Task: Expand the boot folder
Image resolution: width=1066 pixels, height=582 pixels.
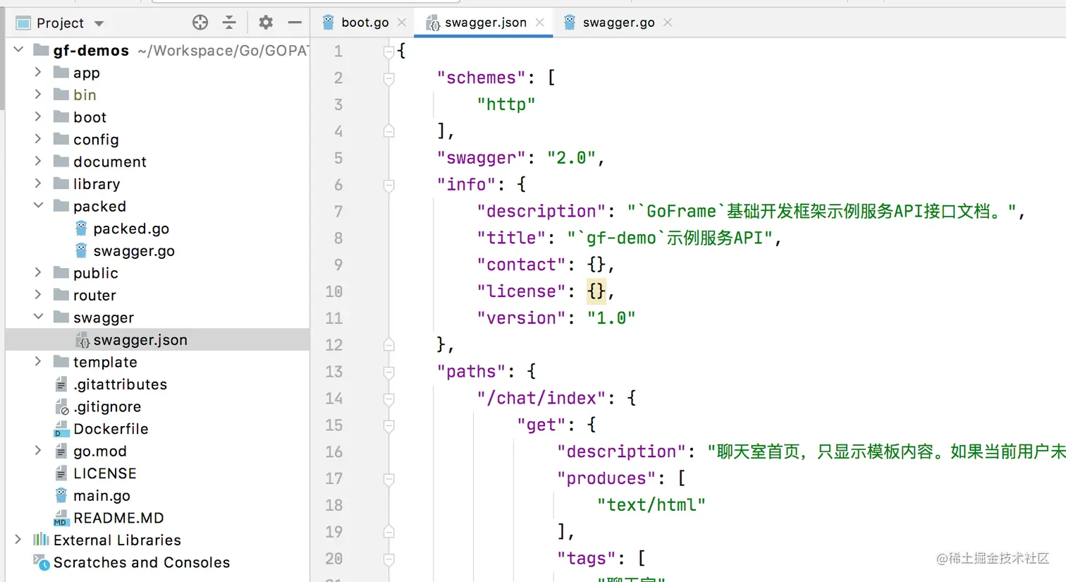Action: tap(38, 116)
